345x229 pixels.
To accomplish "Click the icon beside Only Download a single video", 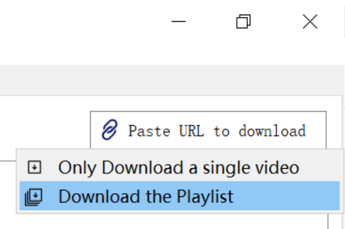I will (35, 167).
